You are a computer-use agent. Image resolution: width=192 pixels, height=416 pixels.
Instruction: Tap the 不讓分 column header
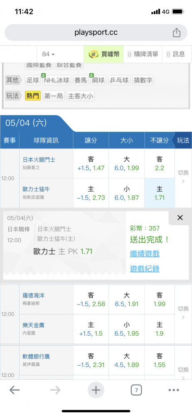[160, 141]
